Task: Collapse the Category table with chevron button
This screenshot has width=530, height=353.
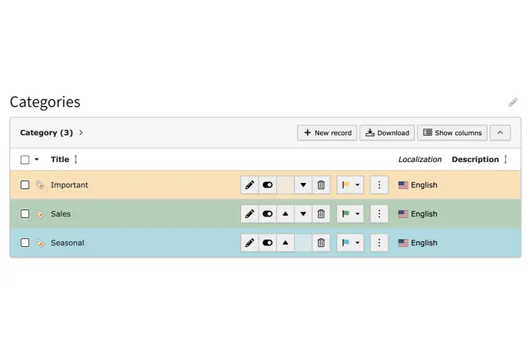Action: pos(500,133)
